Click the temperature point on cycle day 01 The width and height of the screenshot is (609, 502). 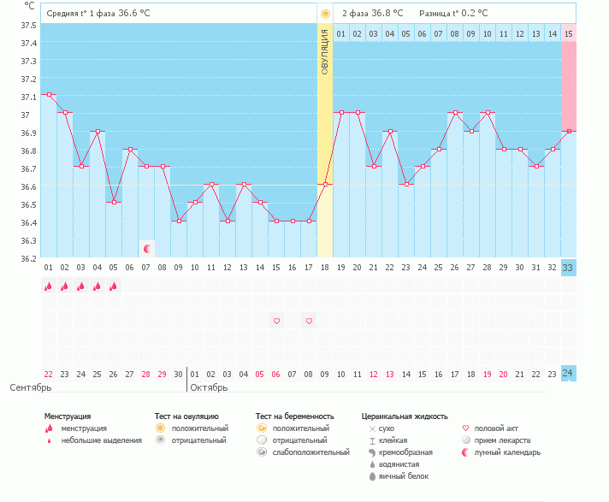coord(49,95)
